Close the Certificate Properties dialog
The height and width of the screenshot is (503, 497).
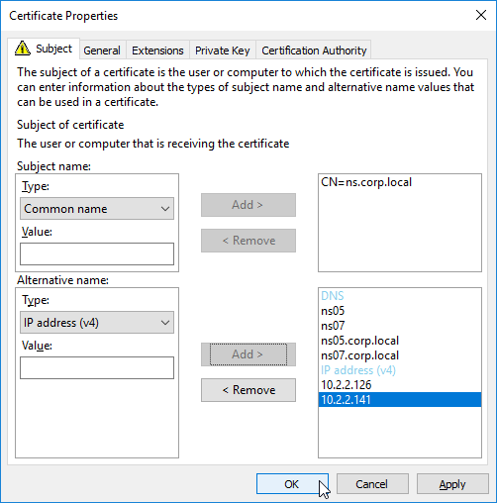click(x=481, y=15)
